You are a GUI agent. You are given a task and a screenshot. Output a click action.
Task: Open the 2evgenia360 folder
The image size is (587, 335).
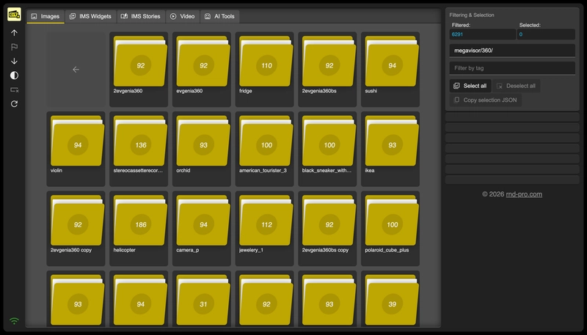pyautogui.click(x=139, y=70)
